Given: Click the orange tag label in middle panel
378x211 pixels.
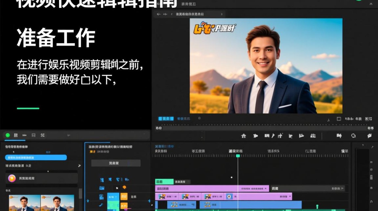Looking at the screenshot, I should [x=92, y=152].
